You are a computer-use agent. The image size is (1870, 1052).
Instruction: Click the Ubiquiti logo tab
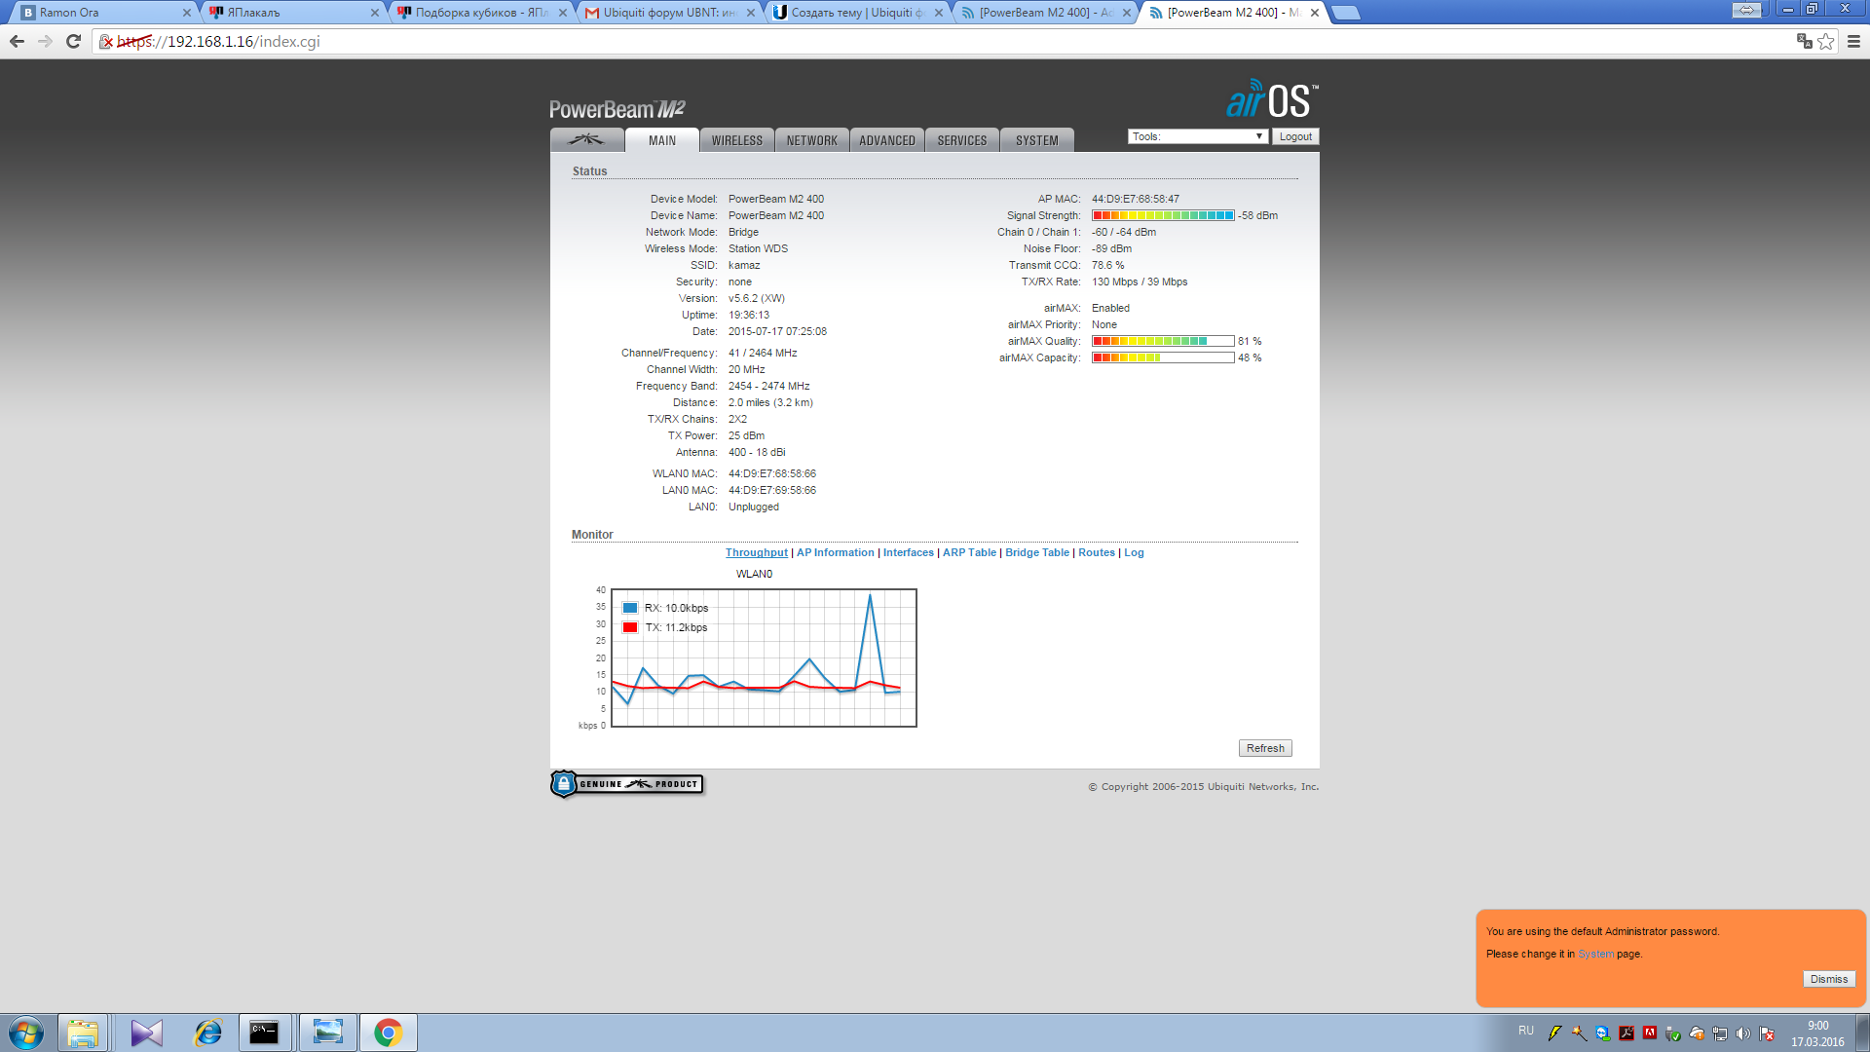[x=586, y=140]
